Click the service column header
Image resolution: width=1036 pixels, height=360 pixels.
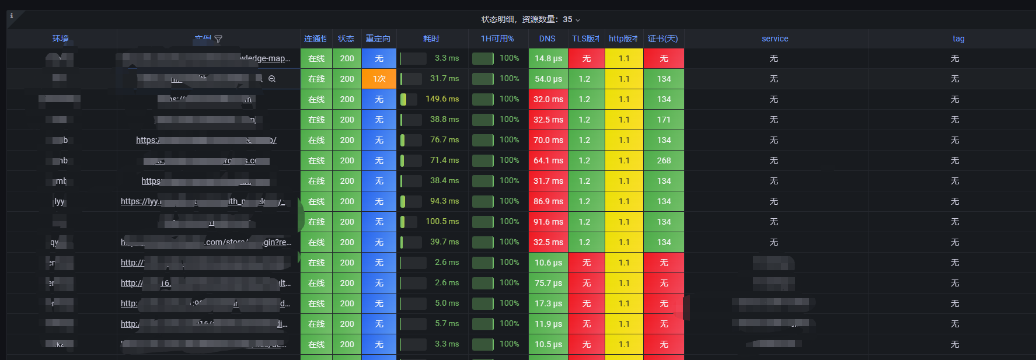pyautogui.click(x=775, y=39)
